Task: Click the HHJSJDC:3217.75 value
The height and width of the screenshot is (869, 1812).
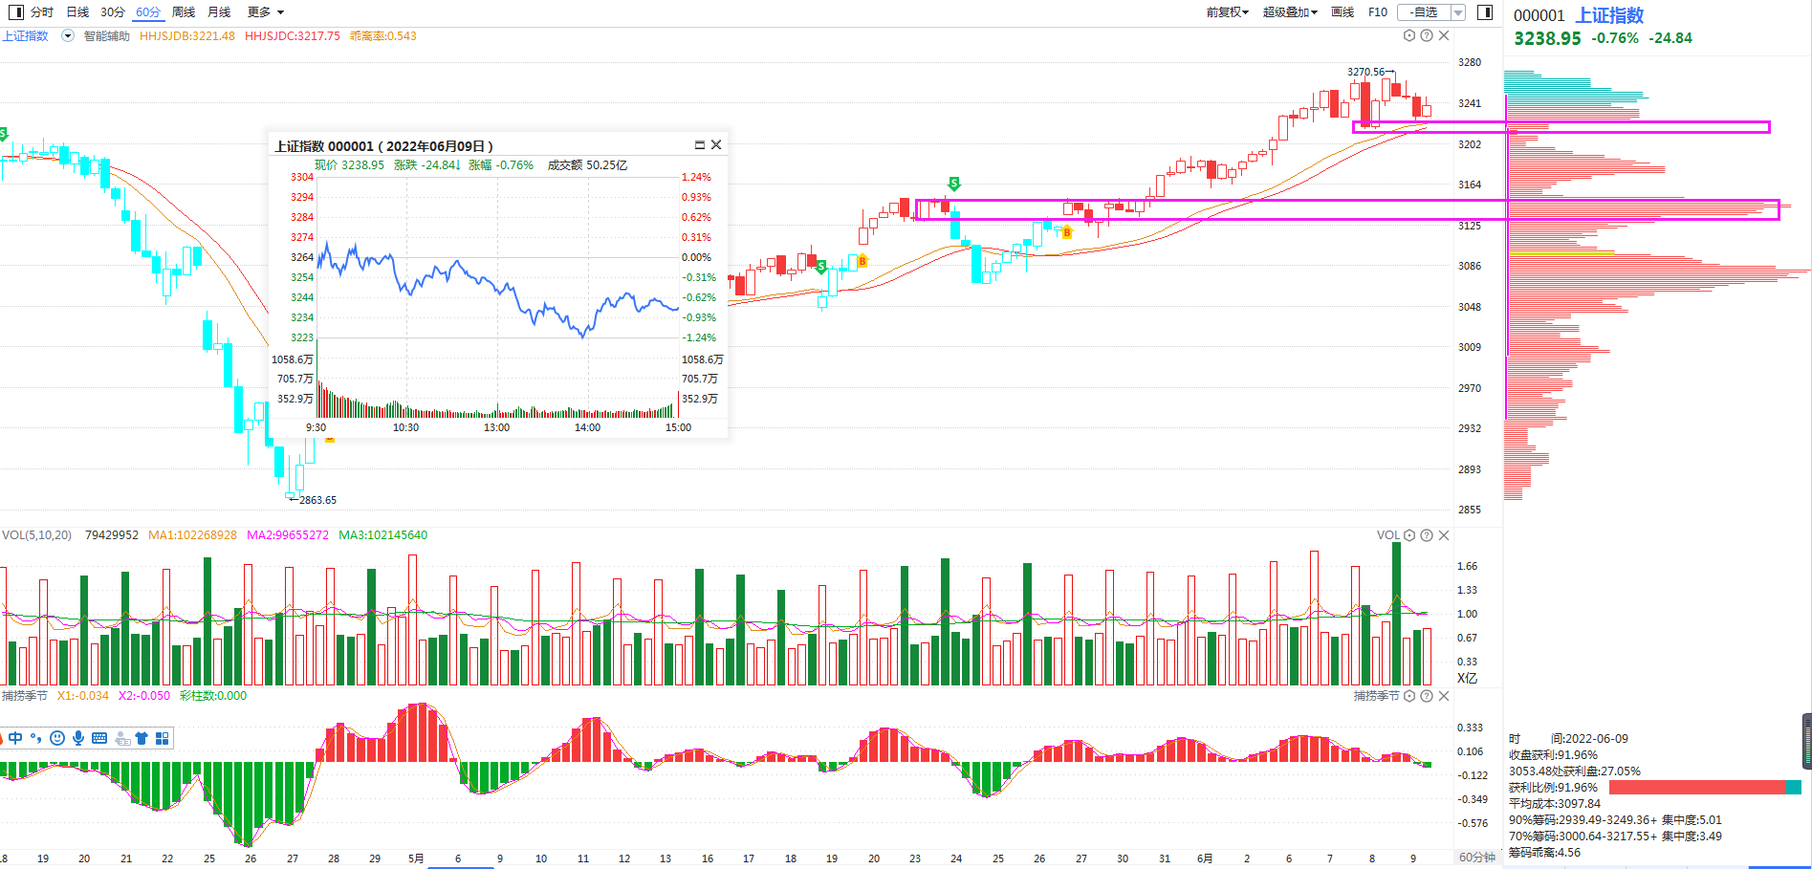Action: click(x=293, y=36)
